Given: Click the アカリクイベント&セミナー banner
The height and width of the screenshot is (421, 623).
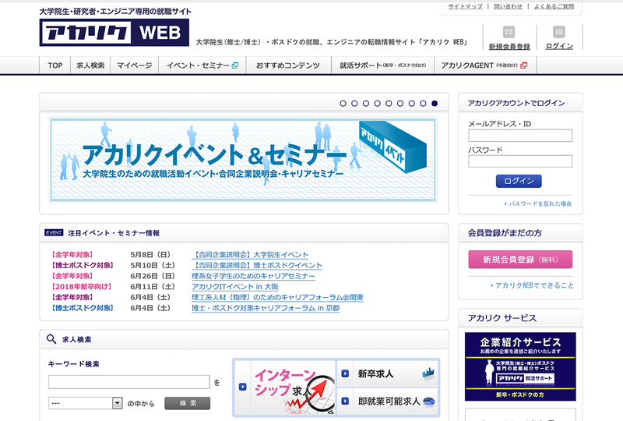Looking at the screenshot, I should pyautogui.click(x=243, y=160).
